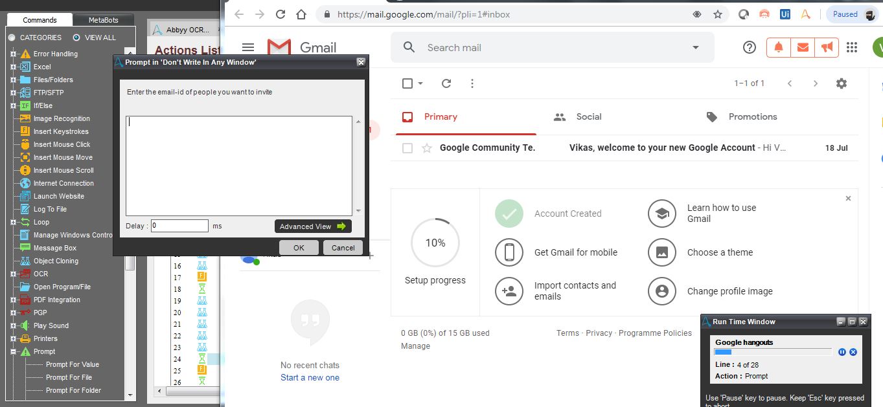This screenshot has width=883, height=407.
Task: Click the Printers command icon
Action: click(x=25, y=338)
